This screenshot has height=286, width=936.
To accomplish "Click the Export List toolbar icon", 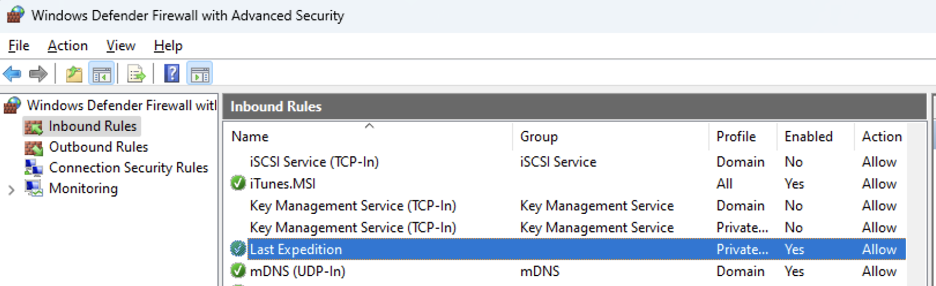I will [136, 74].
